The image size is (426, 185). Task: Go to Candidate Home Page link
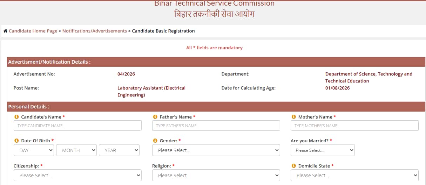click(x=33, y=31)
